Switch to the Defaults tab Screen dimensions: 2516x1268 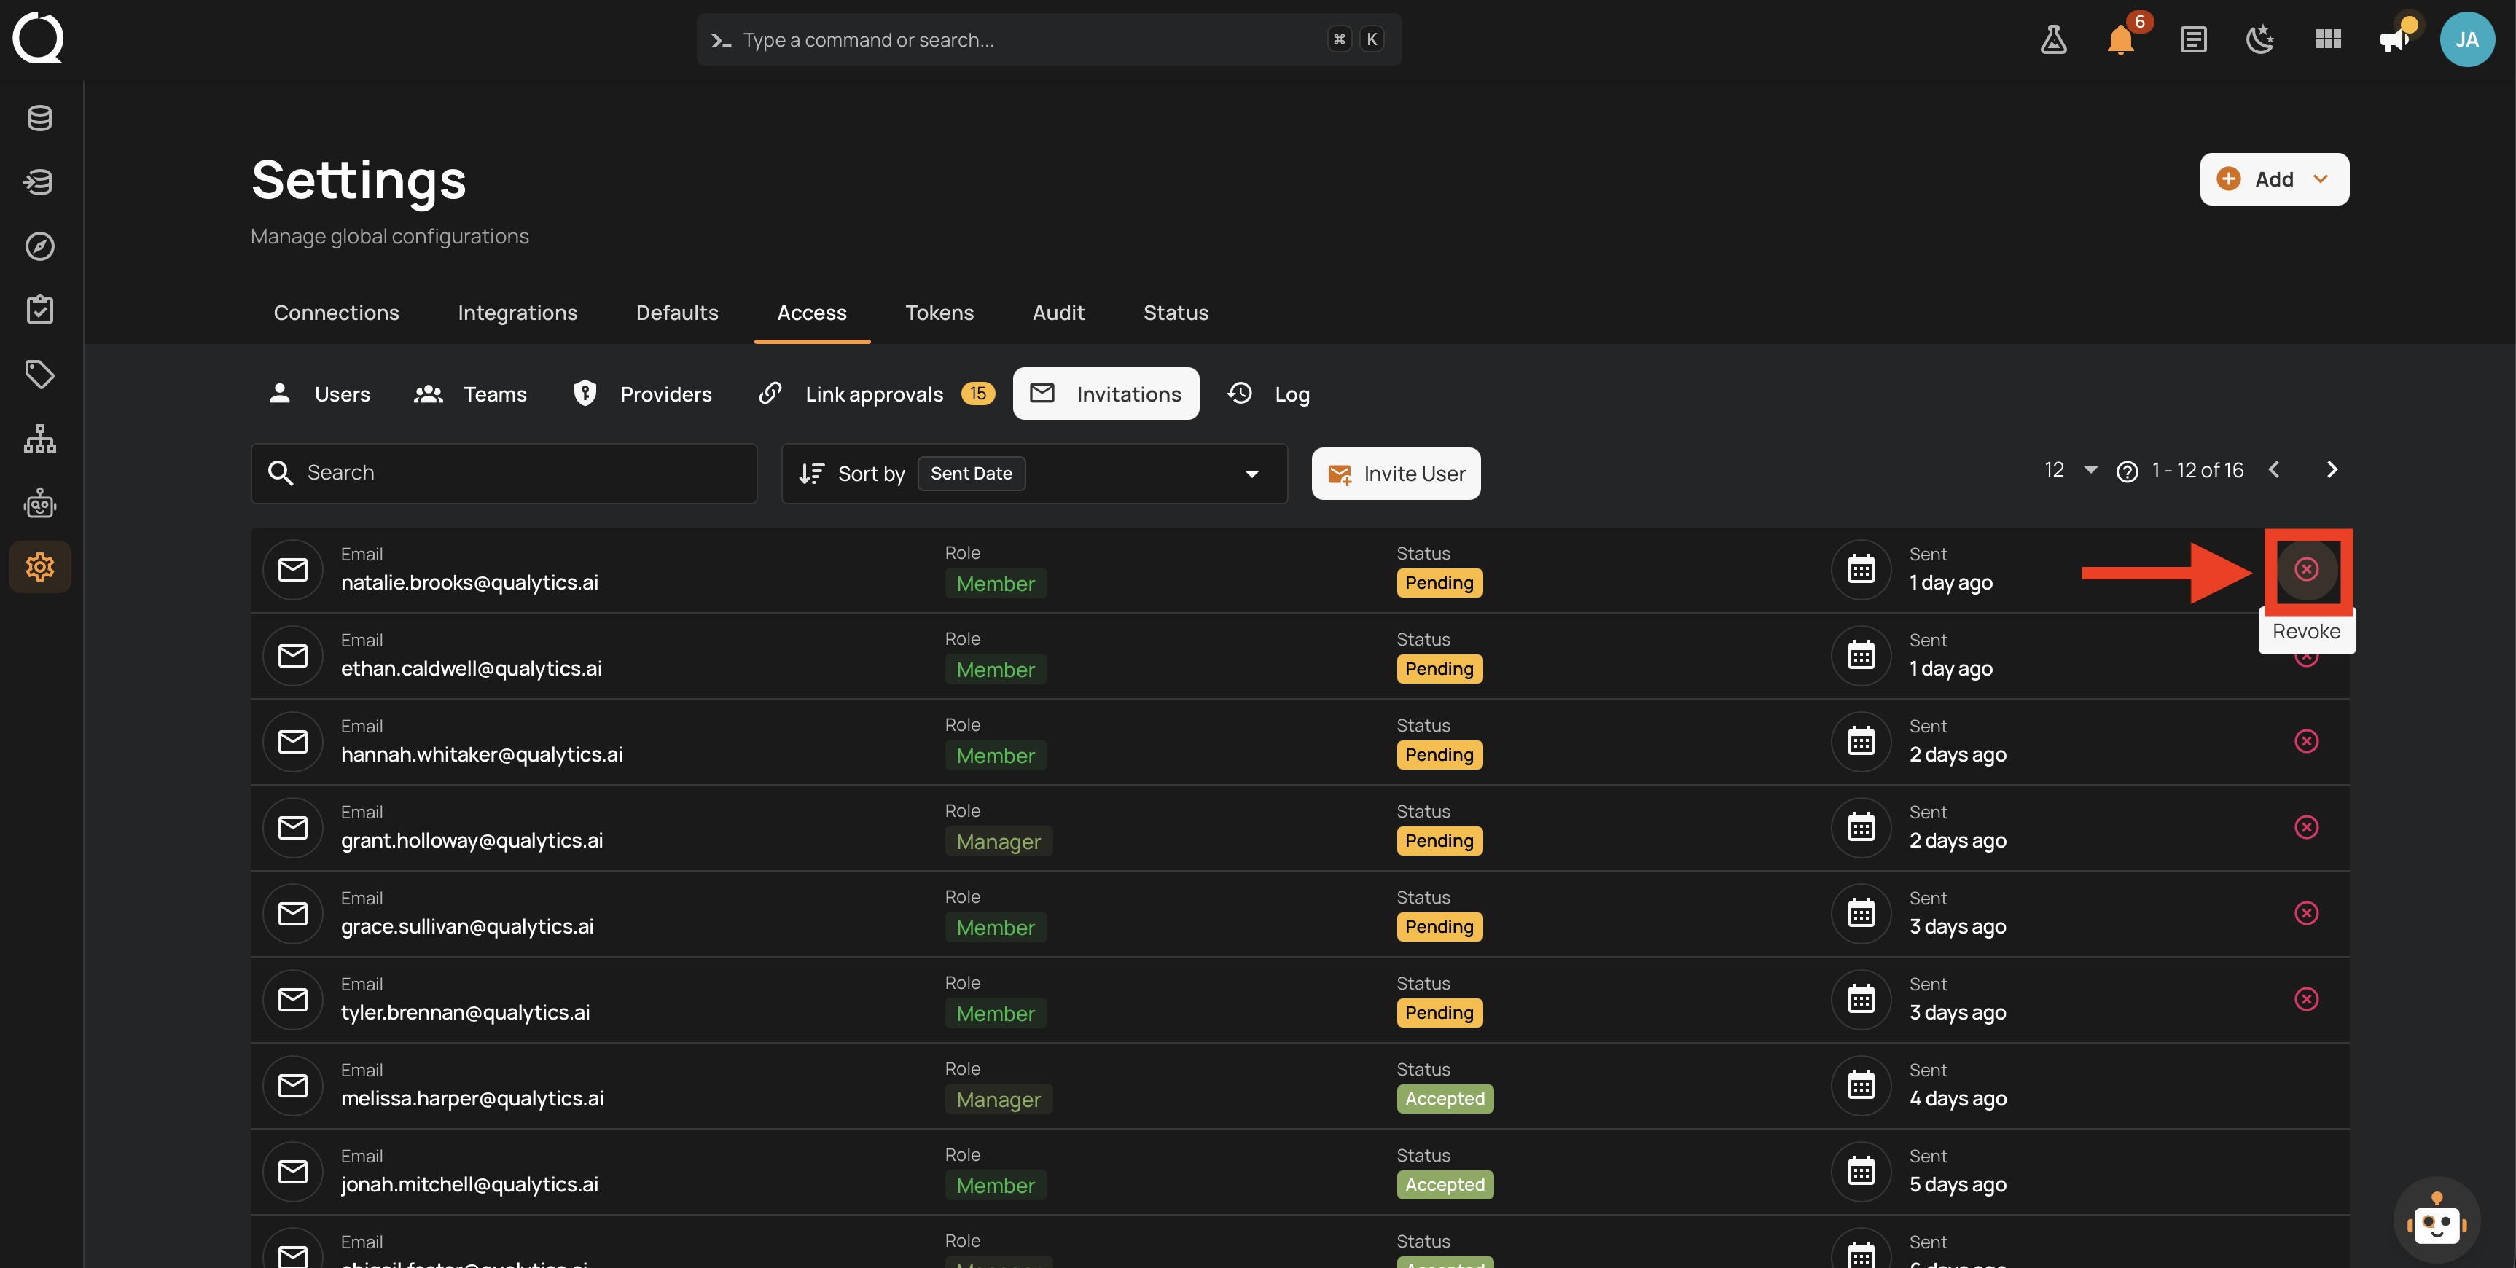point(677,313)
